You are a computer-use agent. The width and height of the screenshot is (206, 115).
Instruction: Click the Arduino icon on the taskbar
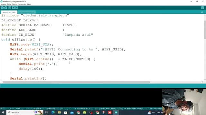(116, 112)
